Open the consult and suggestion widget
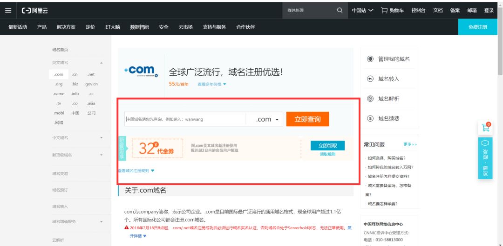503x246 pixels. point(485,158)
